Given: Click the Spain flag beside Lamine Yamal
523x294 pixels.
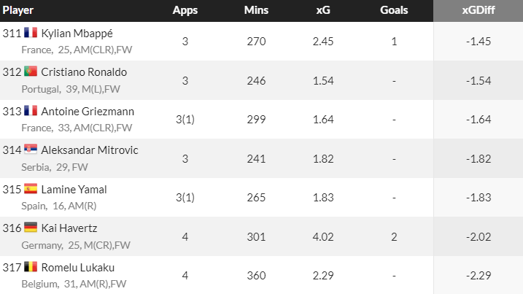Looking at the screenshot, I should [x=31, y=189].
